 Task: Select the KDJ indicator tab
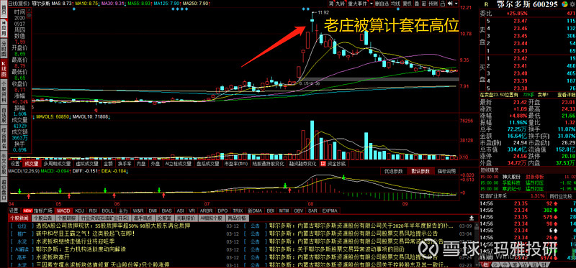point(79,211)
